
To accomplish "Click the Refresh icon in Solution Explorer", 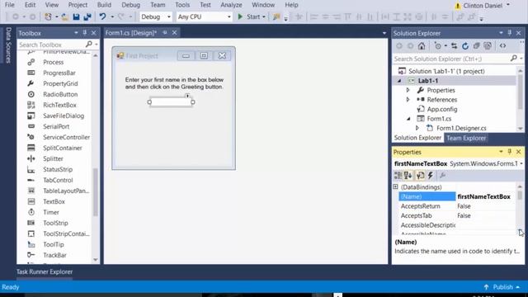I will 465,46.
